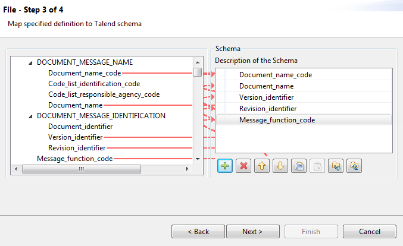Move selected schema column down

(x=279, y=166)
